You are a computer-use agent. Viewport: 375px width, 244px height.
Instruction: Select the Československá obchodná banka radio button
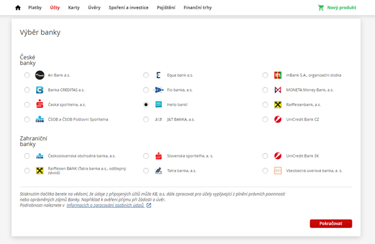tap(27, 156)
